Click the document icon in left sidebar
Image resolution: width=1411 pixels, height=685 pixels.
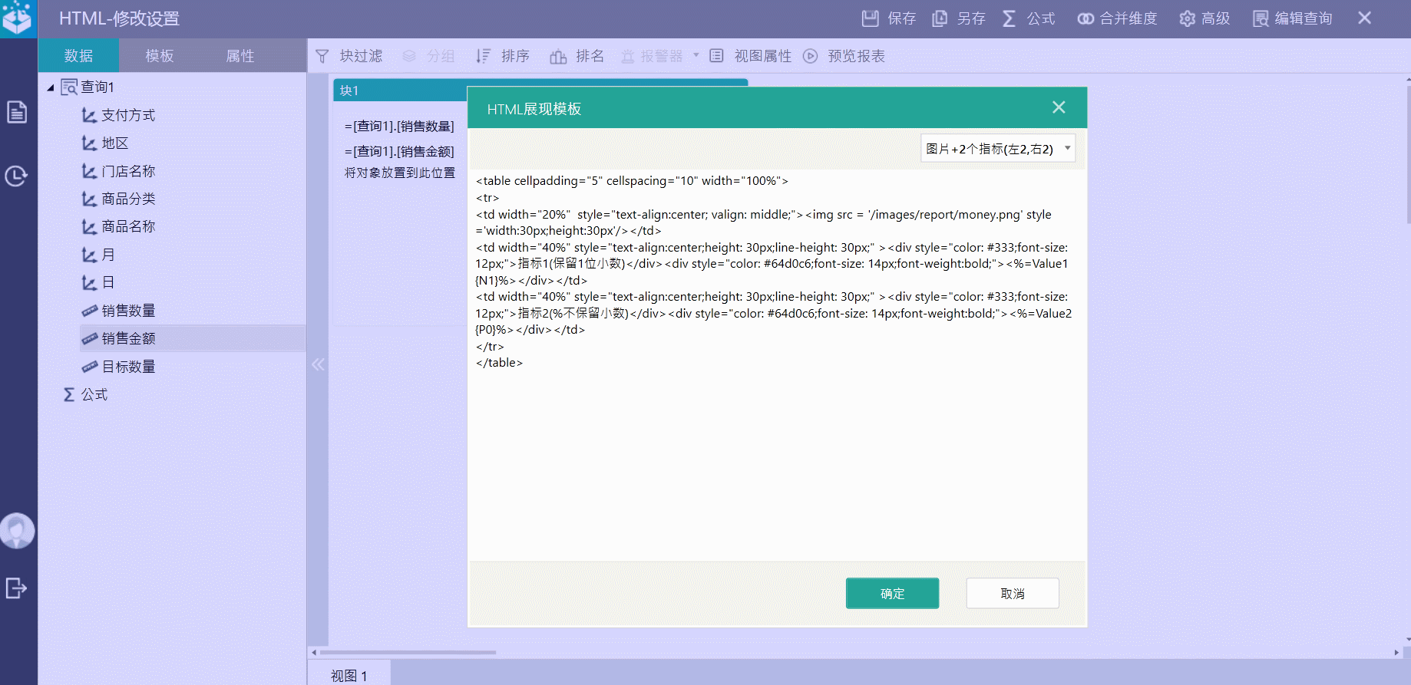point(17,113)
